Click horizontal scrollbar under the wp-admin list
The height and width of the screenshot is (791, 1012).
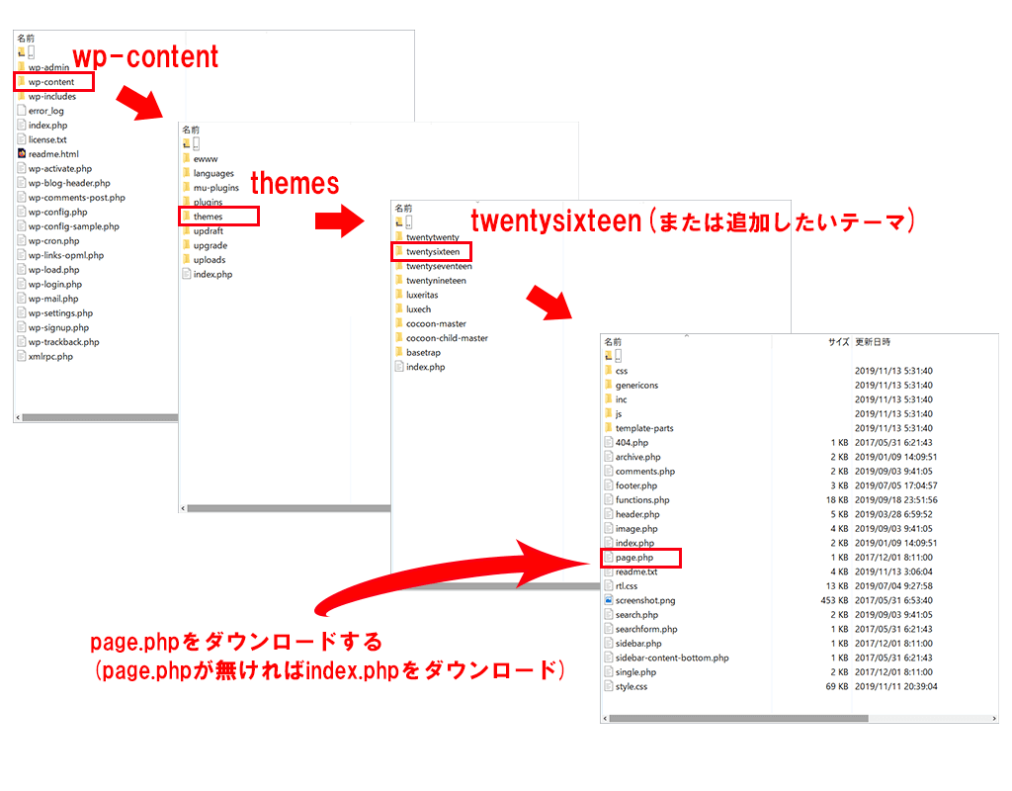99,418
